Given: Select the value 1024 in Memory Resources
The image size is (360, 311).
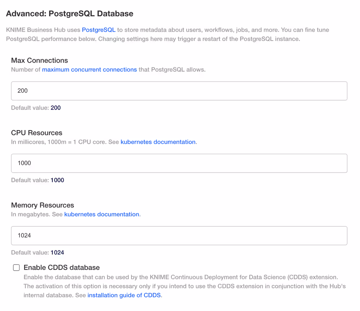Looking at the screenshot, I should [x=24, y=235].
